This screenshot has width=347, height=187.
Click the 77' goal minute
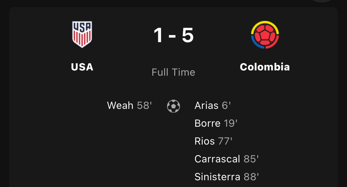225,141
